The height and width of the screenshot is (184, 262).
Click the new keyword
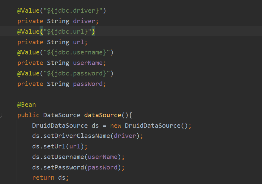(115, 126)
